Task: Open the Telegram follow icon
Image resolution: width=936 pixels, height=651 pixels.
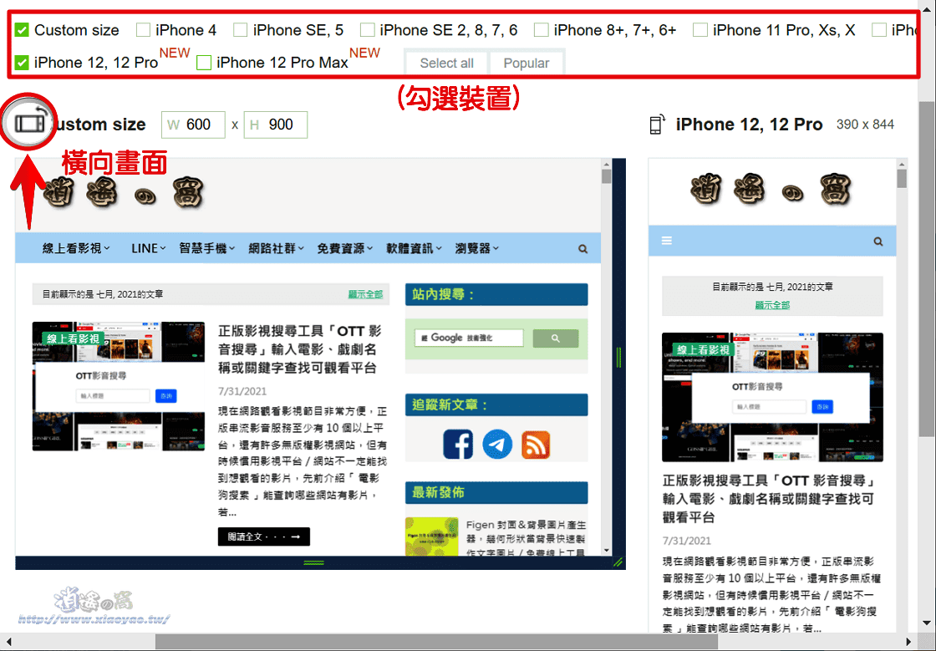Action: pyautogui.click(x=497, y=445)
